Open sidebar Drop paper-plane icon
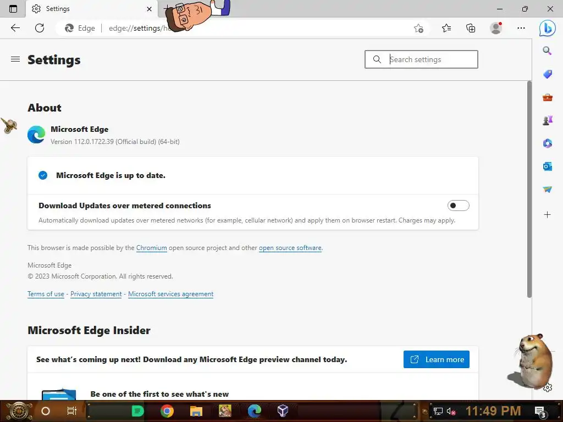Screen dimensions: 563x422 pyautogui.click(x=547, y=189)
